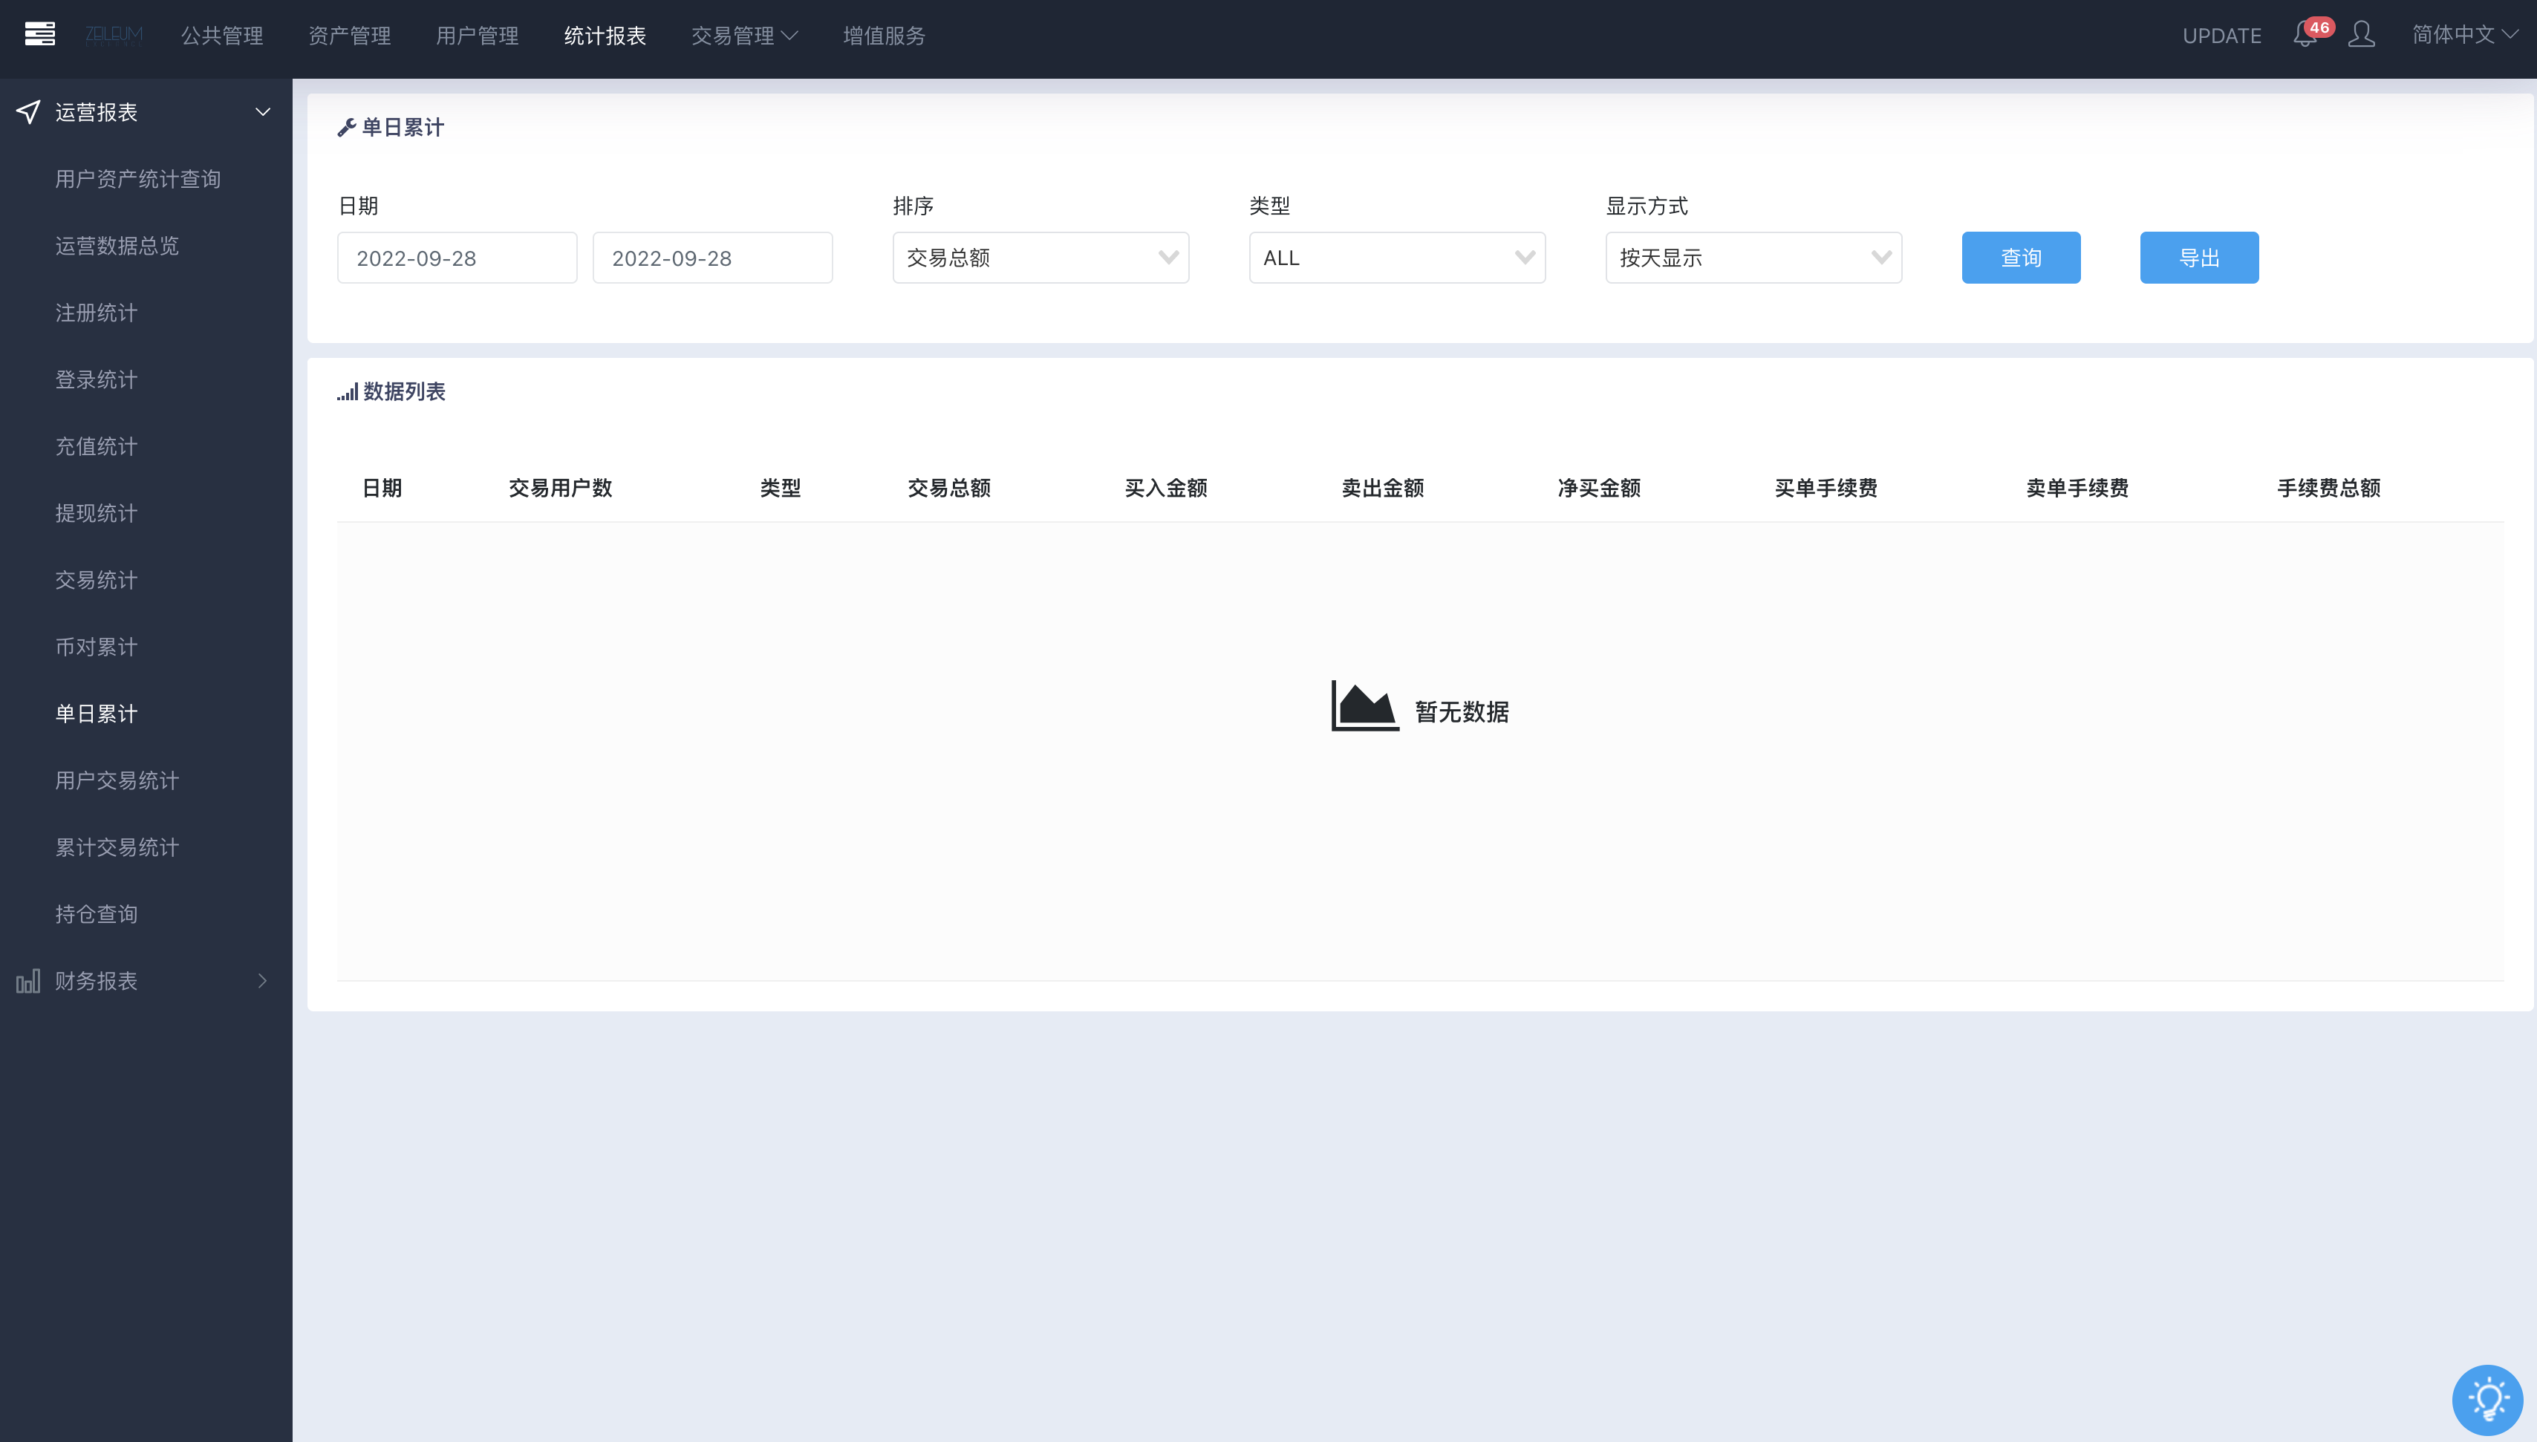Open the 公共管理 top menu

[x=222, y=36]
